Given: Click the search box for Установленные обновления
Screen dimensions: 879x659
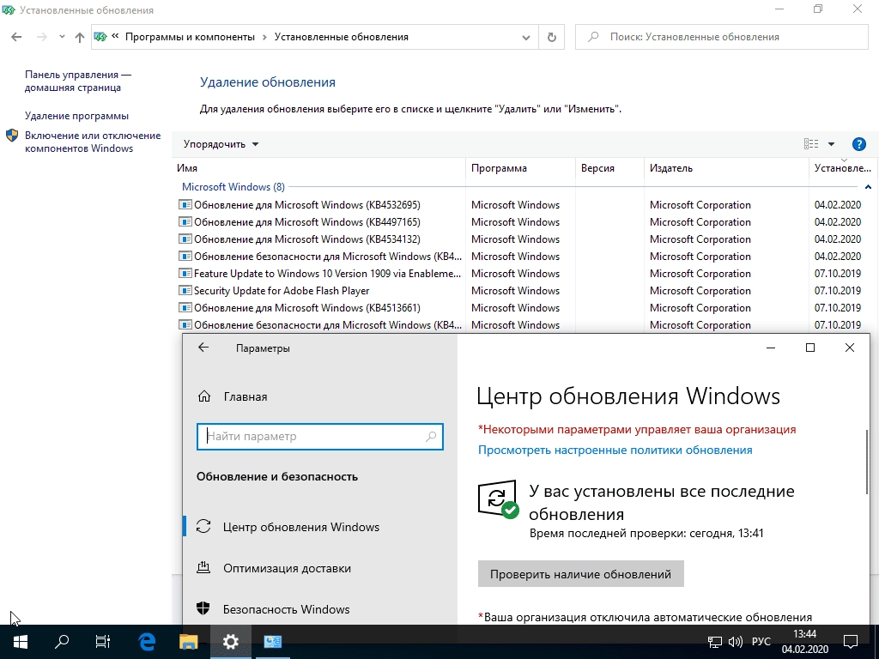Looking at the screenshot, I should click(x=721, y=37).
